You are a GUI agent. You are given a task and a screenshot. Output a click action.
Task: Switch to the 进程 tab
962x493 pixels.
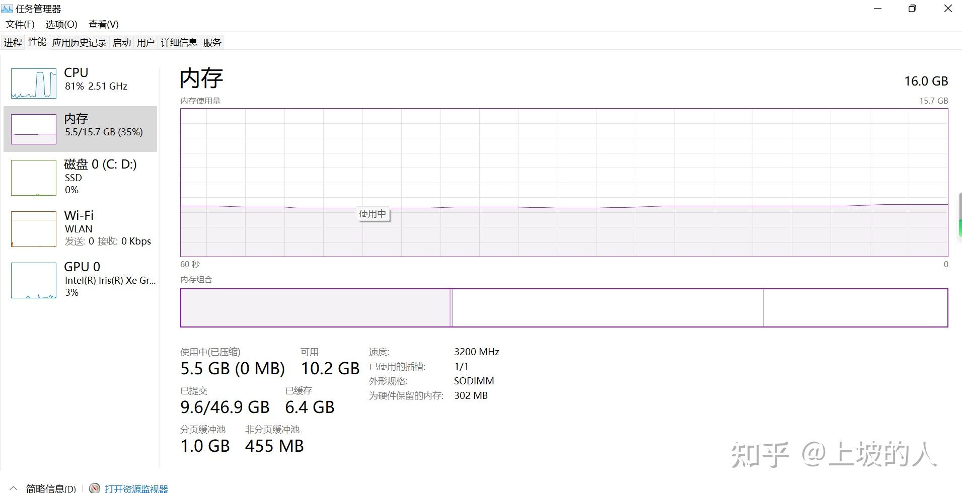13,42
